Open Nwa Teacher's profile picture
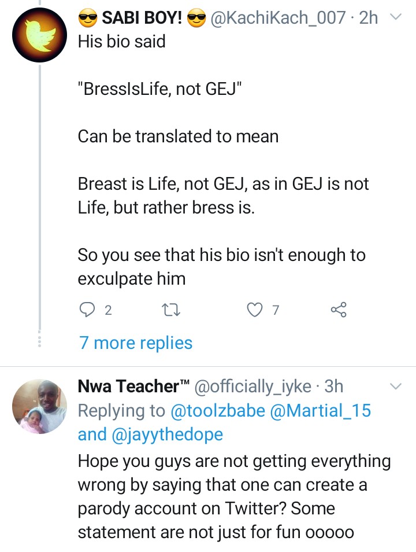Viewport: 416px width, 552px height. click(x=40, y=407)
